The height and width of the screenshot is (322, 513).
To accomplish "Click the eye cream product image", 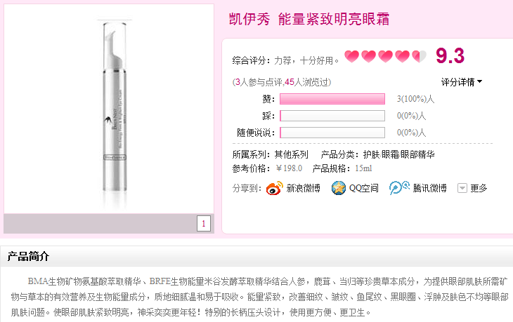I will [x=115, y=111].
